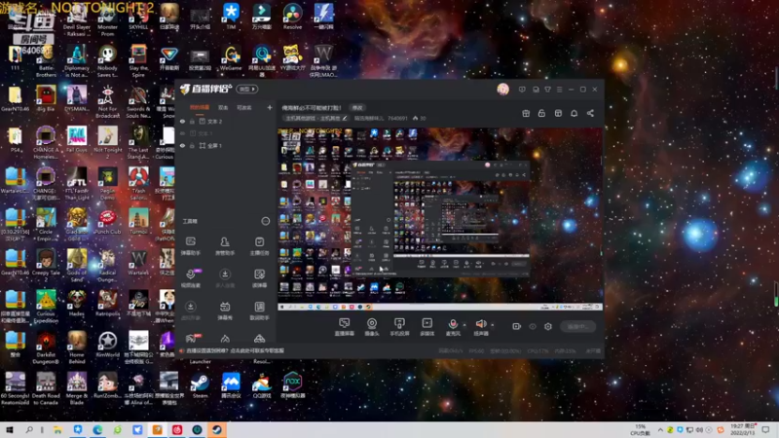This screenshot has width=779, height=438.
Task: Open the RimWorld desktop shortcut
Action: 107,345
